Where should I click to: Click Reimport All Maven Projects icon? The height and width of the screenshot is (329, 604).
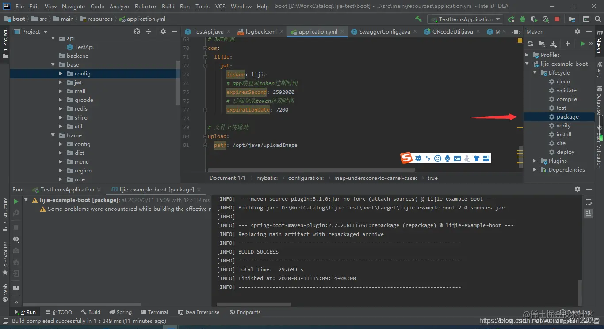coord(530,44)
